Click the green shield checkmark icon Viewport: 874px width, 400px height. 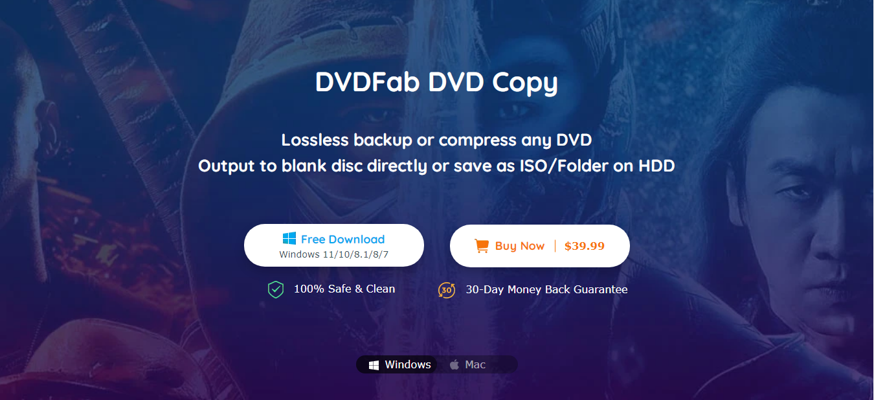pyautogui.click(x=276, y=289)
